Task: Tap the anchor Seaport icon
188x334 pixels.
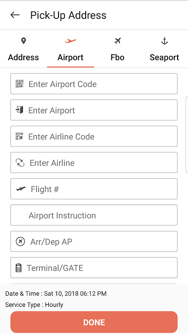Action: tap(164, 40)
